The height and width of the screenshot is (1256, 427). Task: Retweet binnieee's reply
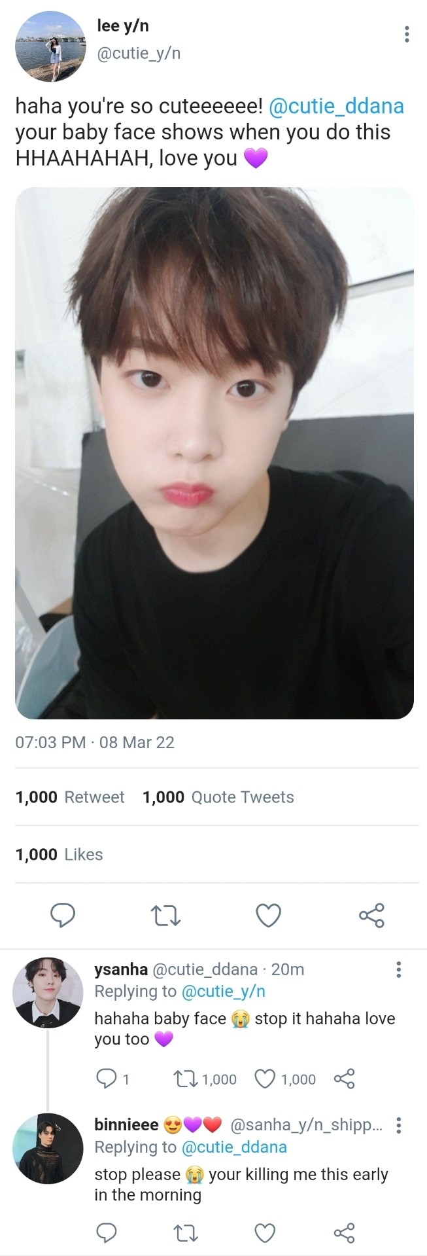point(185,1234)
